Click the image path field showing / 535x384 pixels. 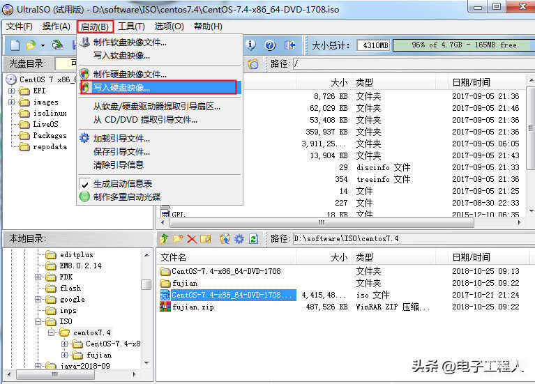pos(413,64)
